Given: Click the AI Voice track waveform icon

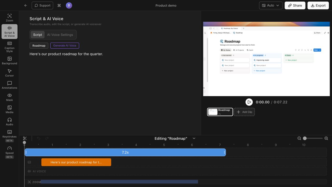Looking at the screenshot, I should [29, 171].
